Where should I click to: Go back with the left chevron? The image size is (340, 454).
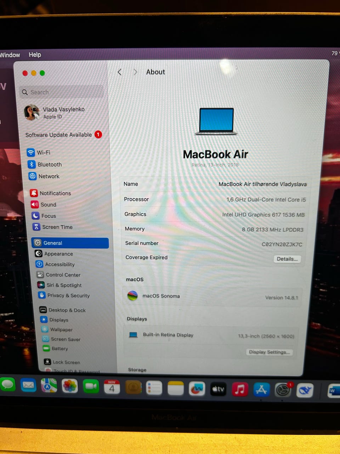pos(120,72)
